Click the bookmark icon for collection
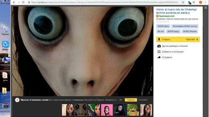This screenshot has height=117, width=209. pyautogui.click(x=159, y=52)
